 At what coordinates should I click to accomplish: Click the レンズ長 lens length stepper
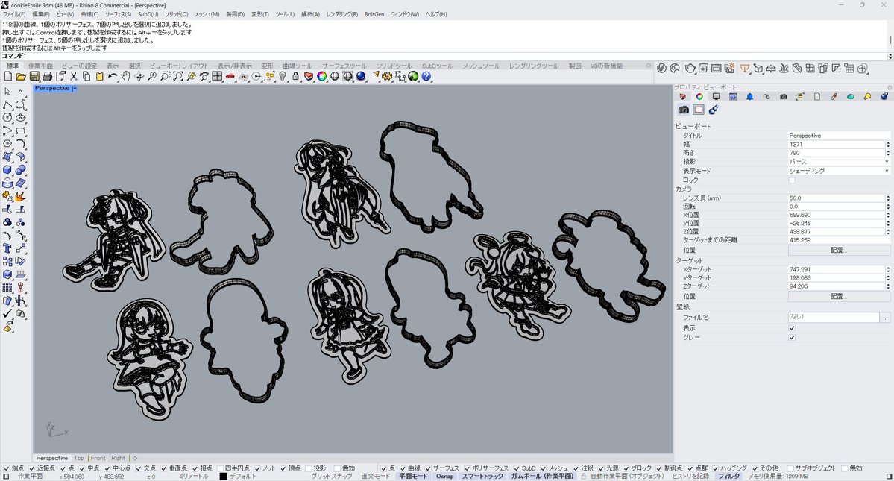(x=888, y=198)
